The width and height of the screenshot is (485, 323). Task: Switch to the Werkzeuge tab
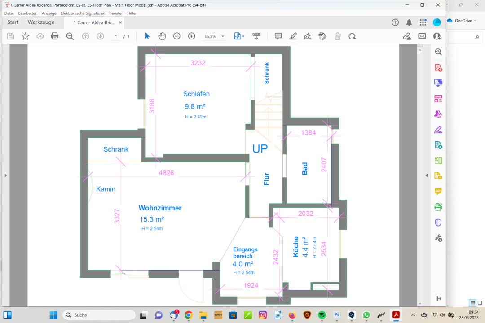click(x=41, y=22)
